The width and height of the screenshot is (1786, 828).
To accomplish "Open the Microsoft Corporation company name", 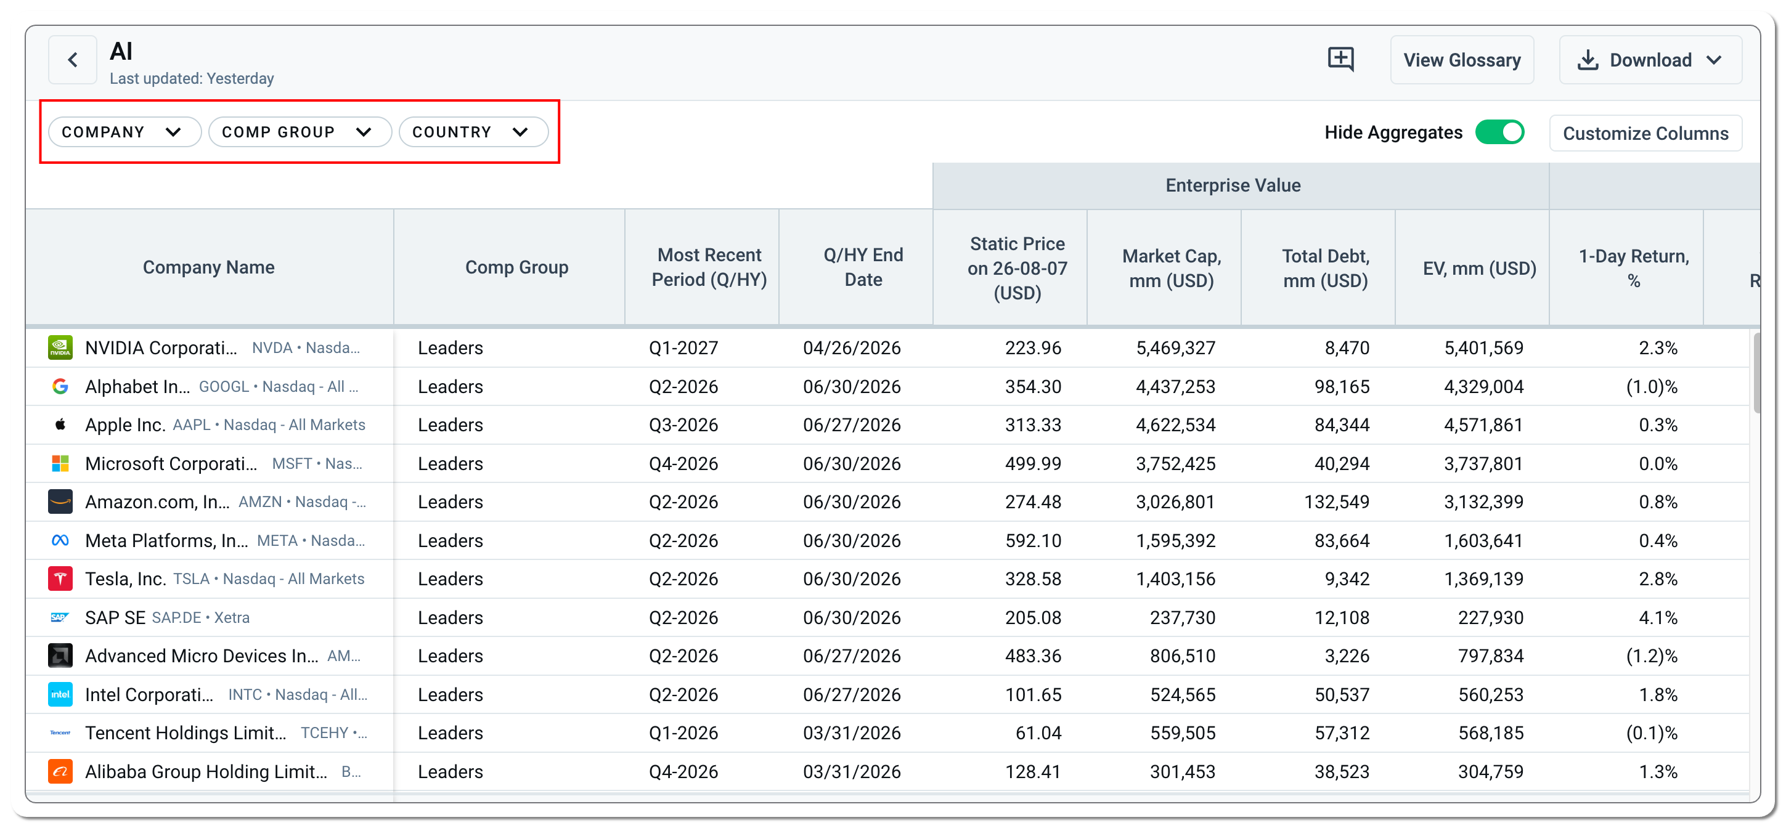I will [171, 463].
